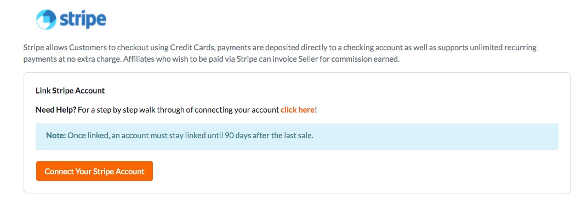Click empty white area inside Link Stripe panel

click(356, 171)
